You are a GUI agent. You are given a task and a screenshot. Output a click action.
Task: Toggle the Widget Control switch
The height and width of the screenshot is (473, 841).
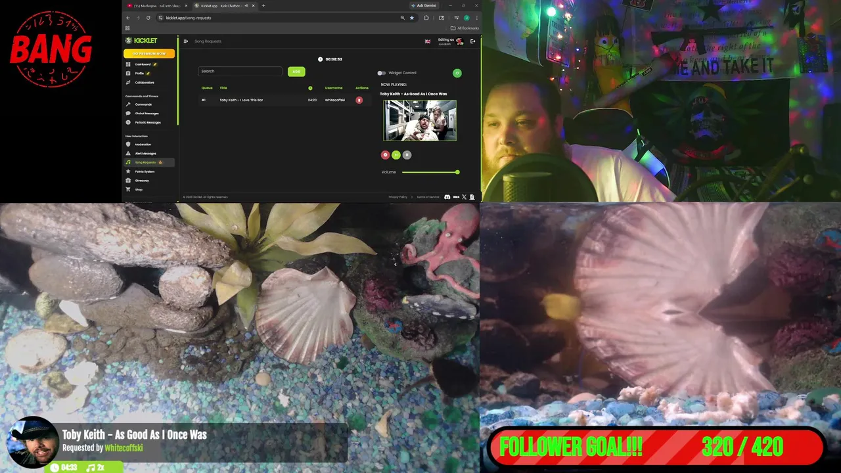point(381,73)
